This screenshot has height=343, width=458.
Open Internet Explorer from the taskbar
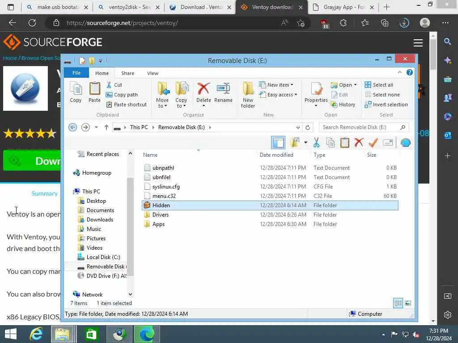tap(36, 334)
